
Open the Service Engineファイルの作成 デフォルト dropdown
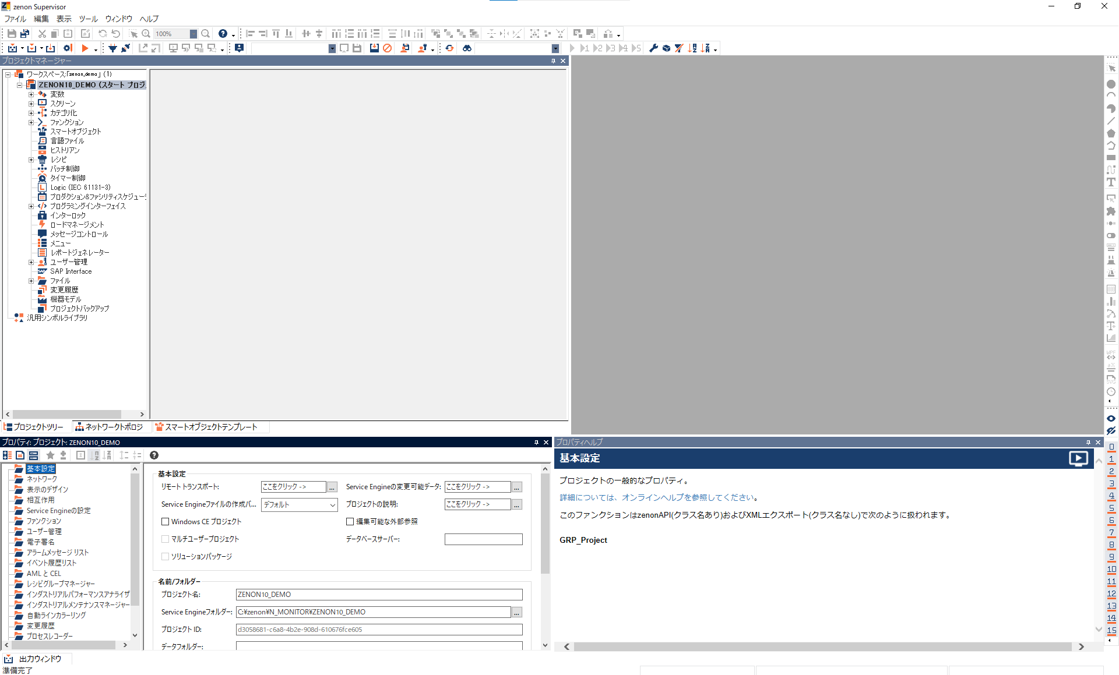tap(300, 505)
